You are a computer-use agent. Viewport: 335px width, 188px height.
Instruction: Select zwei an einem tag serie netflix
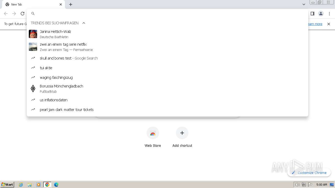(x=167, y=47)
